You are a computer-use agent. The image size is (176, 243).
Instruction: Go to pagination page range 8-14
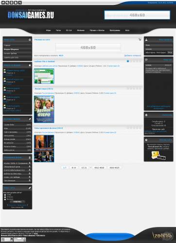pyautogui.click(x=74, y=168)
